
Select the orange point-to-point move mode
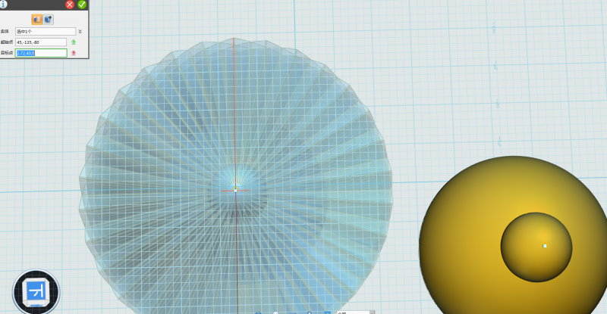pos(37,20)
